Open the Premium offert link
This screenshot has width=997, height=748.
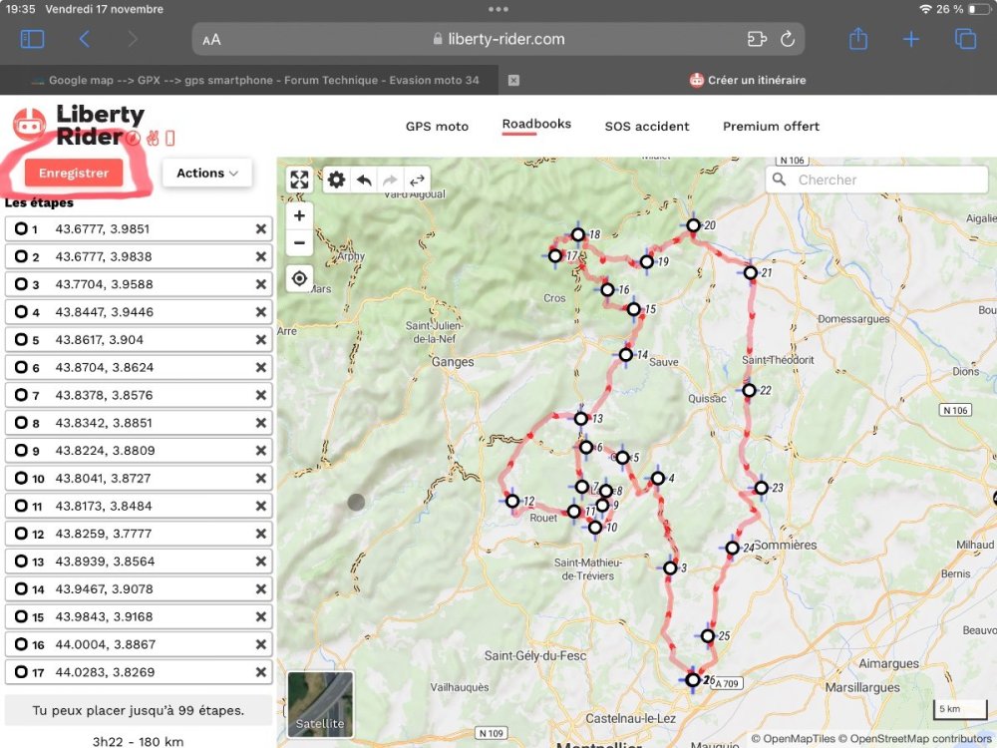(771, 127)
